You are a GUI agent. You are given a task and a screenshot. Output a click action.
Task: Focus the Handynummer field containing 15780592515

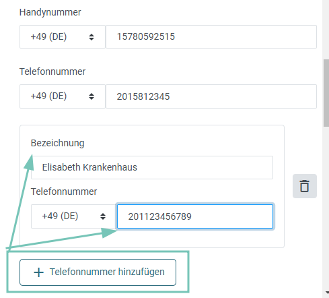coord(211,36)
